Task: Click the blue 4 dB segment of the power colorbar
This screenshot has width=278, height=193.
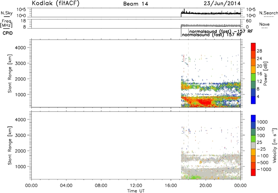Action: click(253, 100)
